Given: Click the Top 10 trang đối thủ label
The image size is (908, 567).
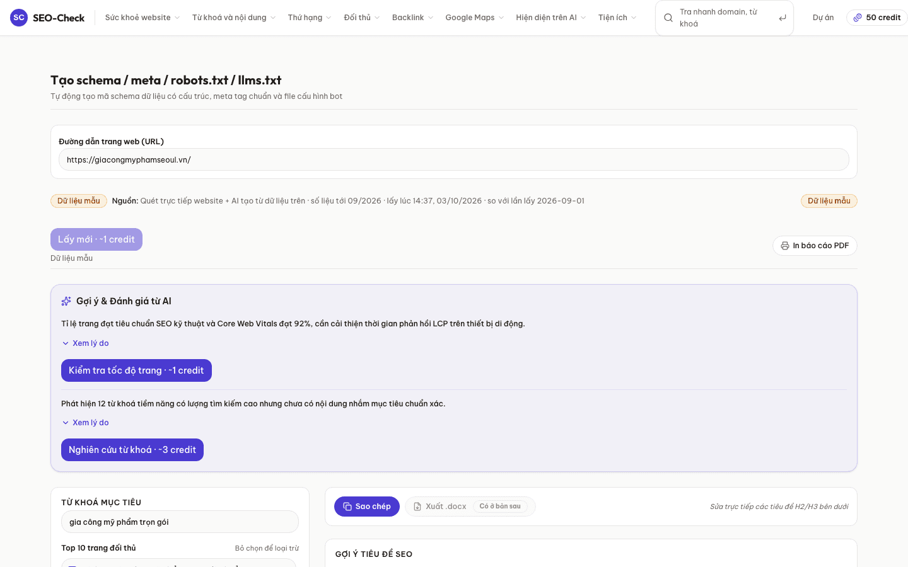Looking at the screenshot, I should pyautogui.click(x=98, y=548).
